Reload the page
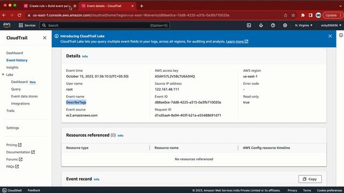The image size is (344, 193). pos(19,15)
